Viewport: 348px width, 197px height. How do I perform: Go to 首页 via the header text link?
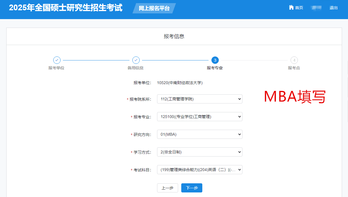tap(299, 8)
